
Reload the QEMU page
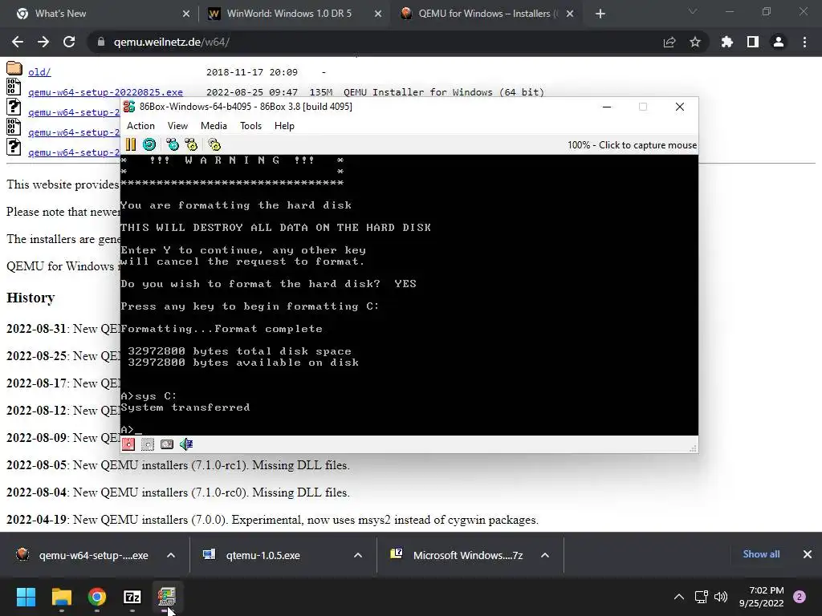[x=69, y=42]
